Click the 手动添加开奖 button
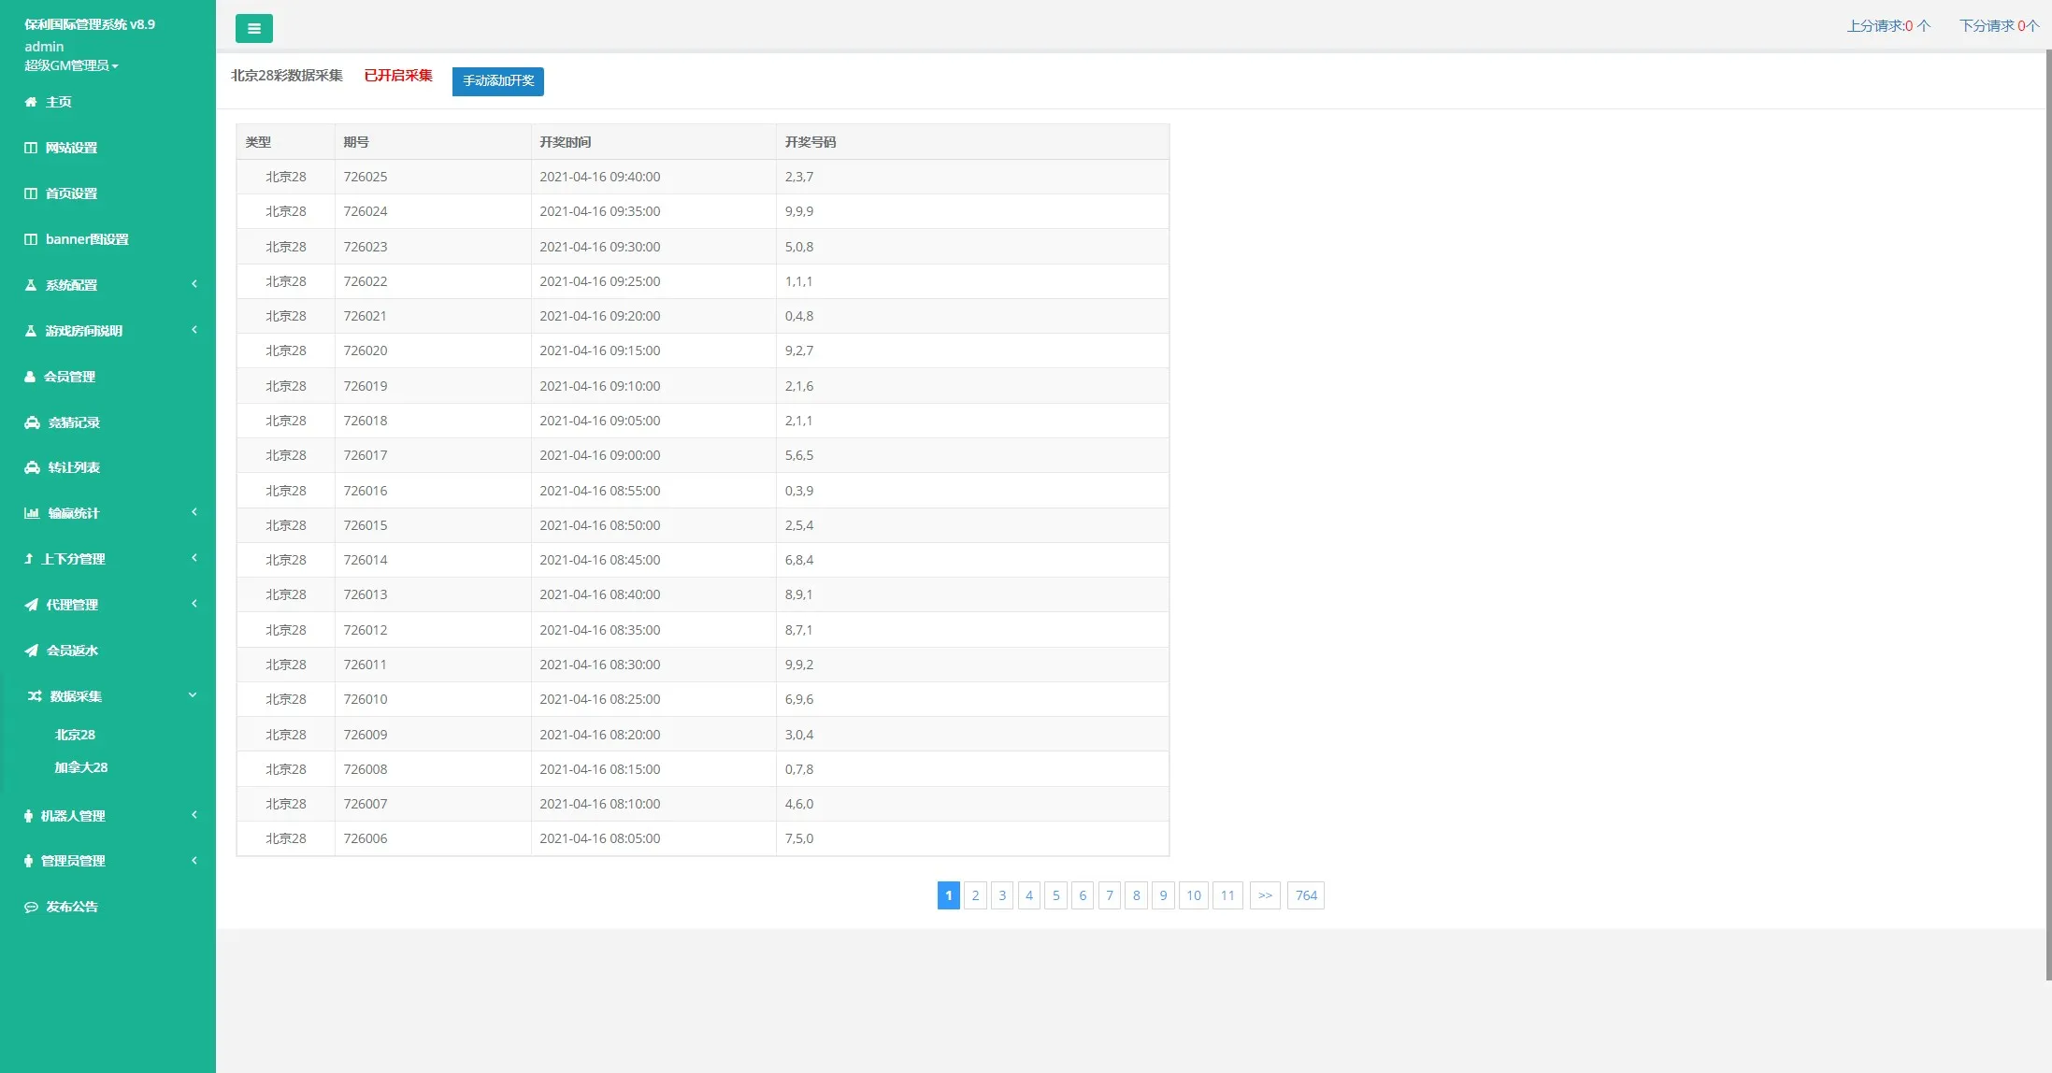This screenshot has height=1073, width=2052. (497, 81)
